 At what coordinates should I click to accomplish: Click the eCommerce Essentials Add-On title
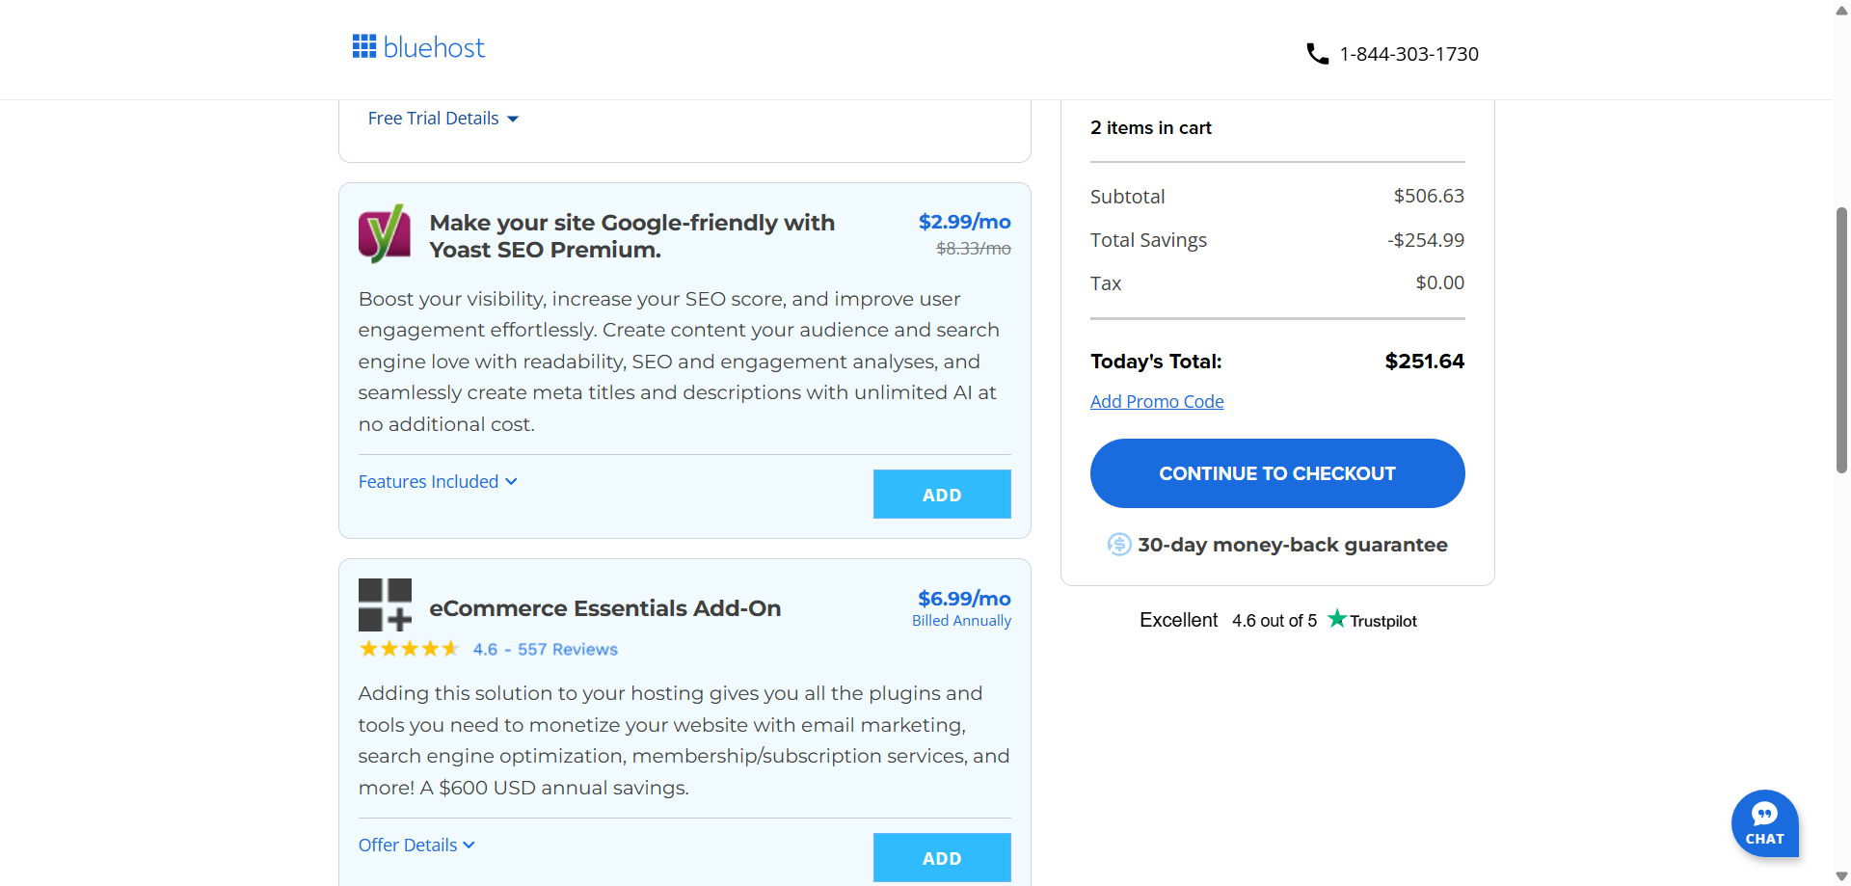click(x=605, y=608)
